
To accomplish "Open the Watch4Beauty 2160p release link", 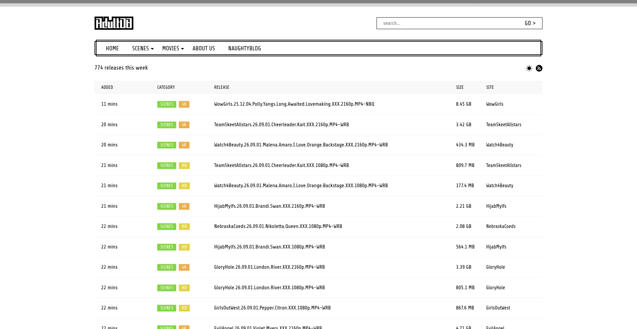I will tap(301, 145).
